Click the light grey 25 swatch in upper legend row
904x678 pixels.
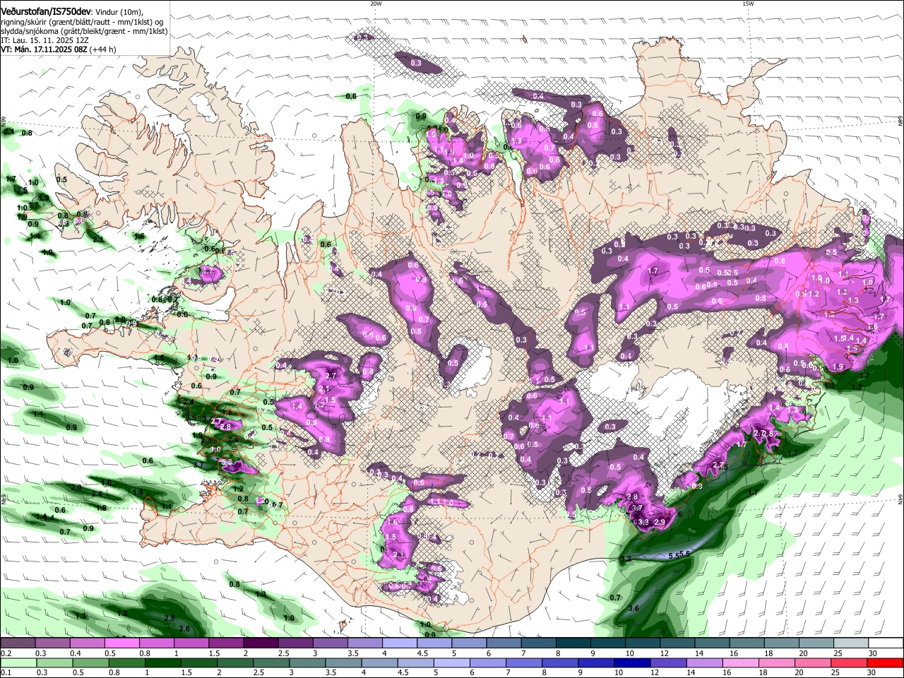pos(850,643)
